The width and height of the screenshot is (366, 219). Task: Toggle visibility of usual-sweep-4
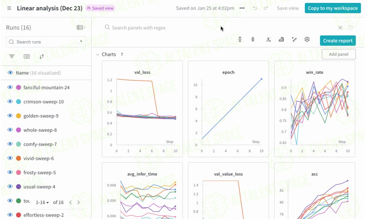[10, 187]
